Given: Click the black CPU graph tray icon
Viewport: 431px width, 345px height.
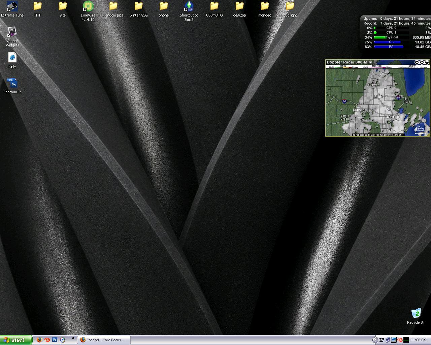Looking at the screenshot, I should [x=406, y=340].
